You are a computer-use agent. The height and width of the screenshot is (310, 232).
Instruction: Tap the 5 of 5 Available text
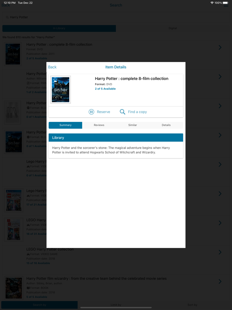(37, 297)
